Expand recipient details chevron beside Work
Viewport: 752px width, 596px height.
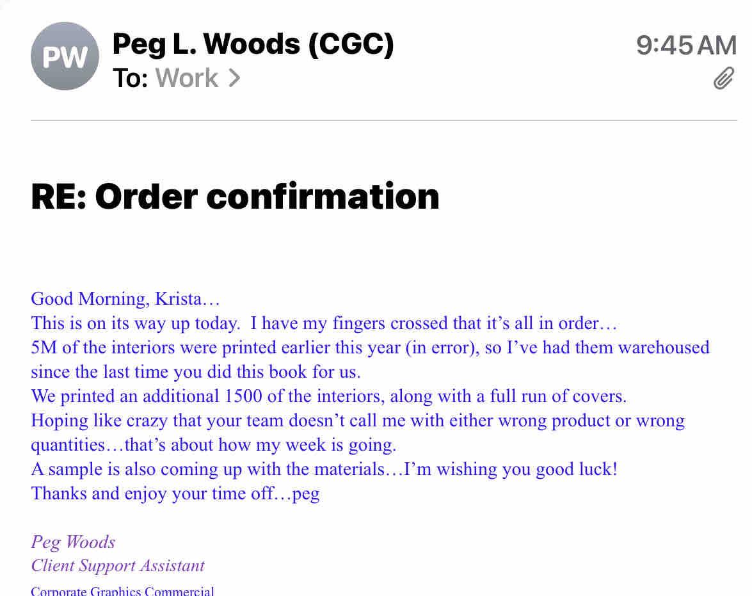tap(234, 78)
